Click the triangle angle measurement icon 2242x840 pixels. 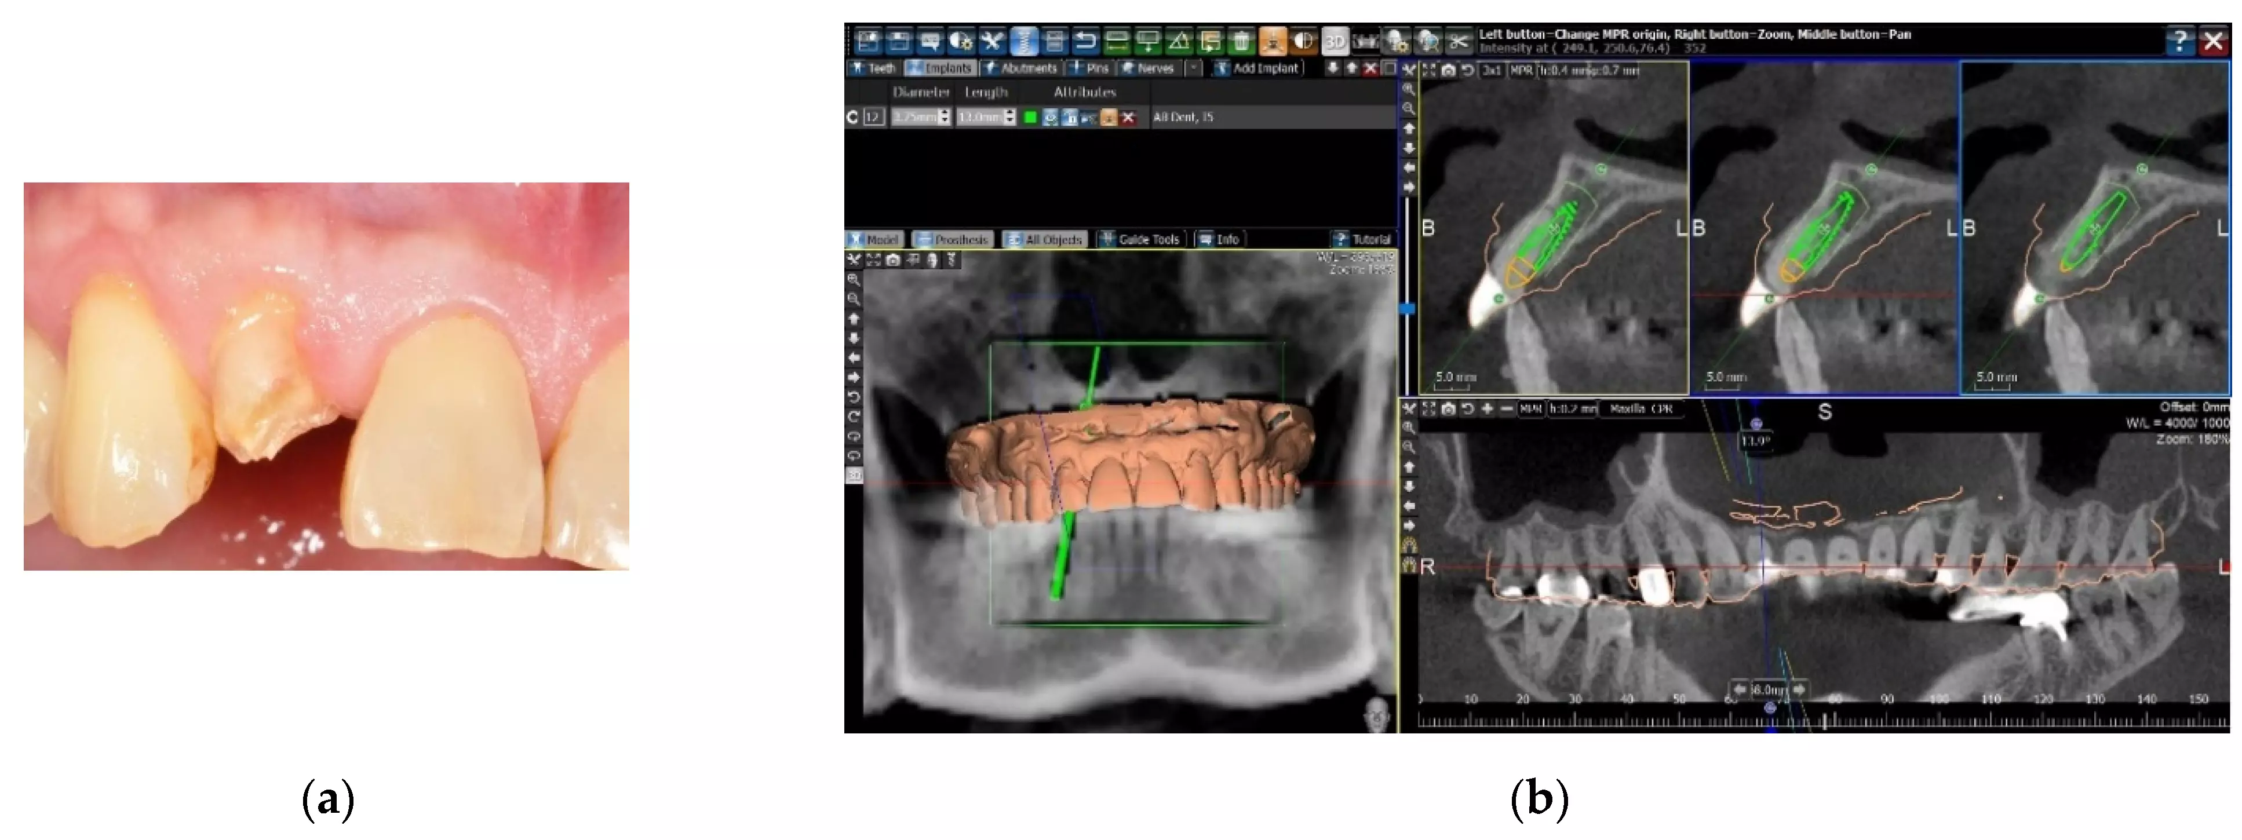coord(1179,41)
